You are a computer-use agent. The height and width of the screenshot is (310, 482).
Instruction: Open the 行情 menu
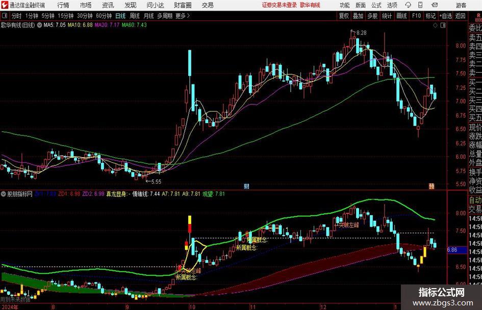point(63,5)
